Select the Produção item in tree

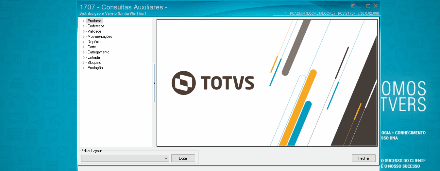click(x=95, y=68)
